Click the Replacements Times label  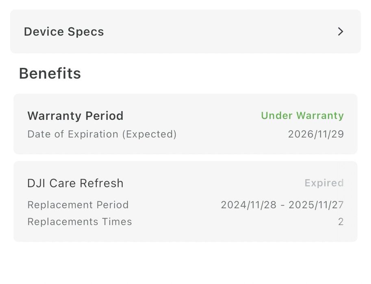coord(80,222)
